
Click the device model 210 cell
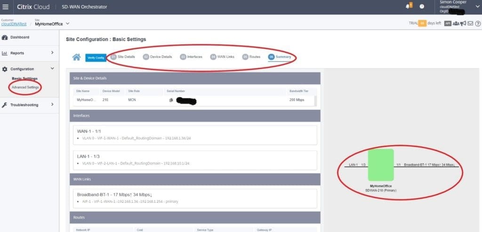[105, 100]
